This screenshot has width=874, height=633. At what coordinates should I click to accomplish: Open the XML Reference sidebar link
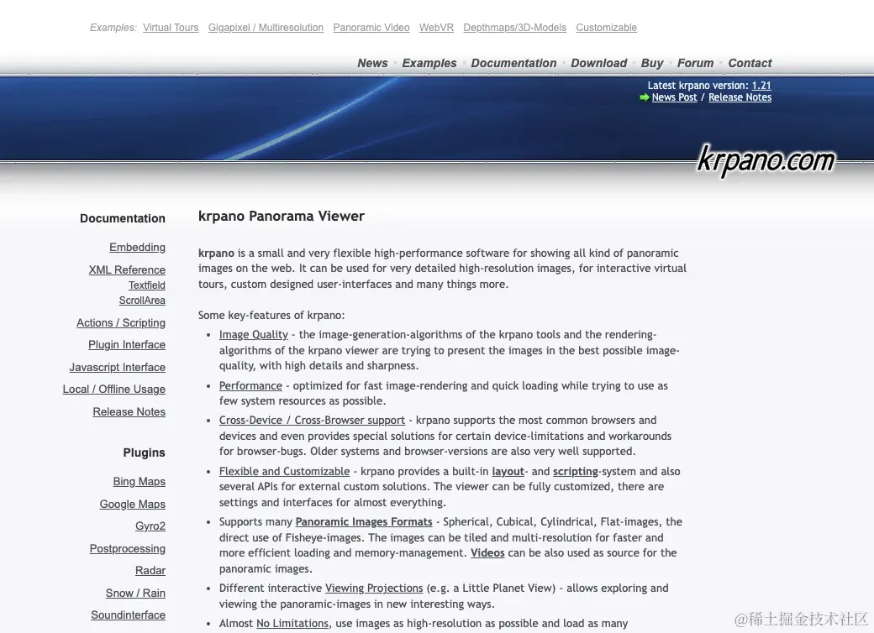127,270
